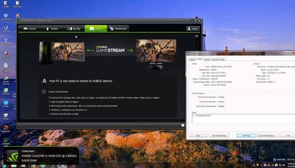Viewport: 295px width, 168px height.
Task: Open the UniInstall desktop icon above NVIDIA popup
Action: (x=6, y=142)
